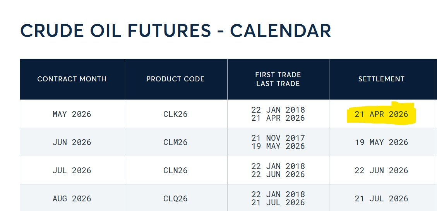Image resolution: width=437 pixels, height=211 pixels.
Task: Click product code CLK26
Action: tap(175, 114)
